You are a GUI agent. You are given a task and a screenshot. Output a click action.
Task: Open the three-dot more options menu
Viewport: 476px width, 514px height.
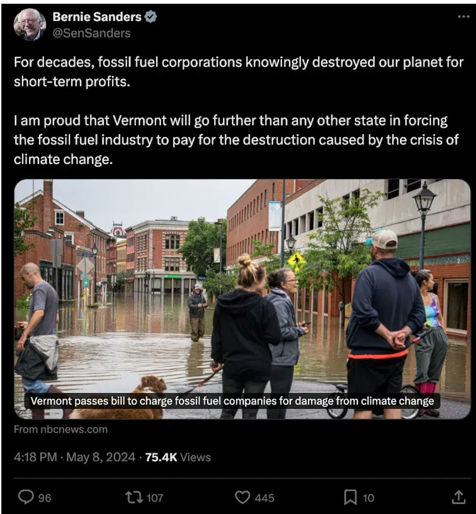click(463, 17)
